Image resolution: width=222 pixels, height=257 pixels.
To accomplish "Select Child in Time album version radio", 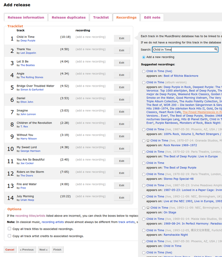I will (x=144, y=83).
